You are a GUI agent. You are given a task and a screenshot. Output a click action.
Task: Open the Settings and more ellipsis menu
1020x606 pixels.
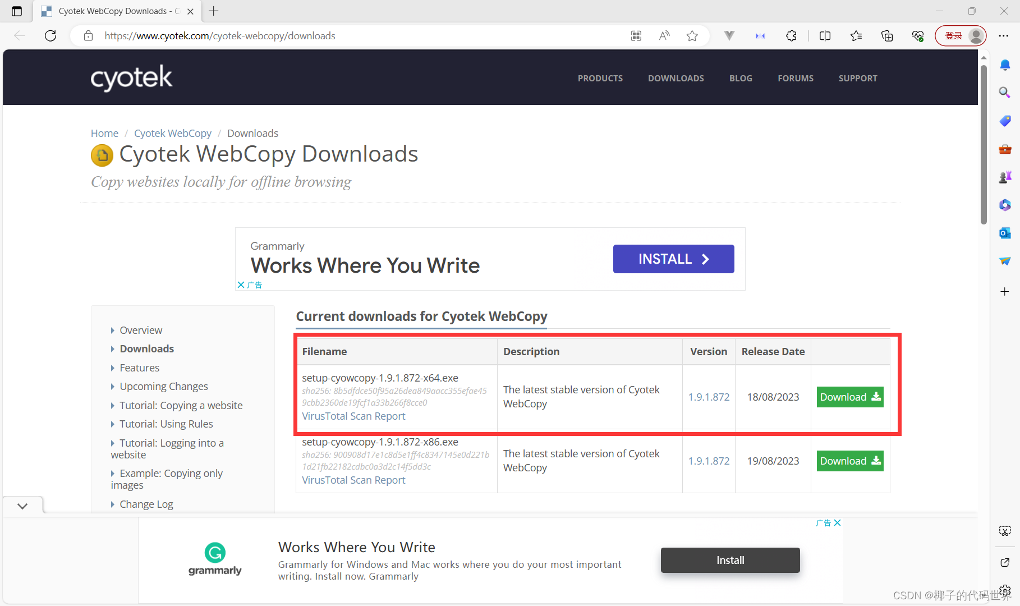coord(1004,35)
